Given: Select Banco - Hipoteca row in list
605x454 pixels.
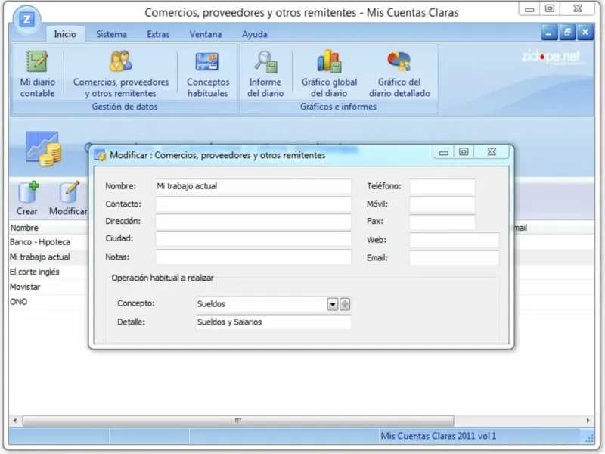Looking at the screenshot, I should tap(48, 242).
